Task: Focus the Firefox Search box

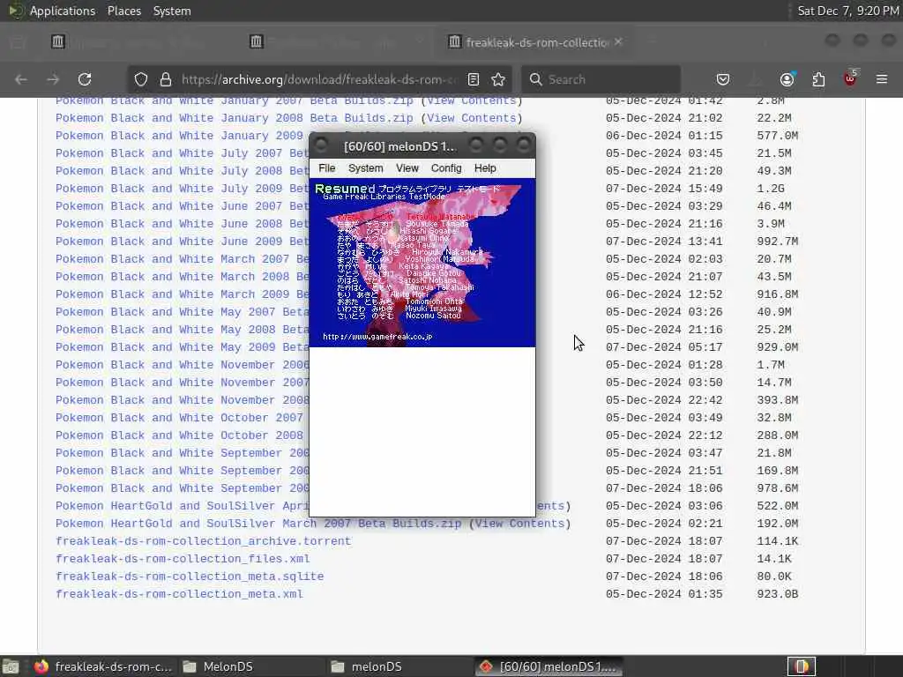Action: click(601, 79)
